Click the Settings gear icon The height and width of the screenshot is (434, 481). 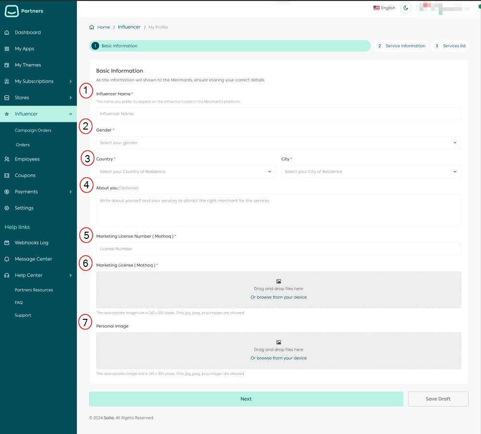[x=7, y=208]
